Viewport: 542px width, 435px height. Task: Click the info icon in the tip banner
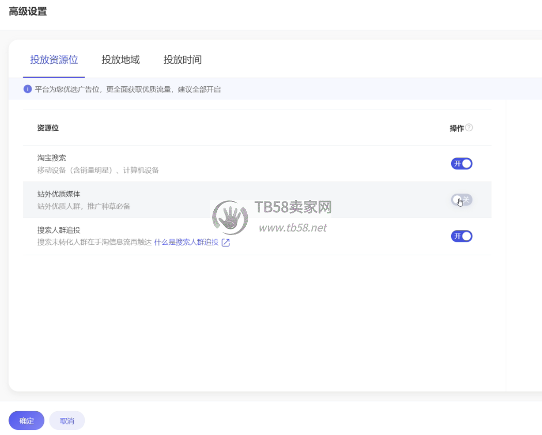[28, 89]
